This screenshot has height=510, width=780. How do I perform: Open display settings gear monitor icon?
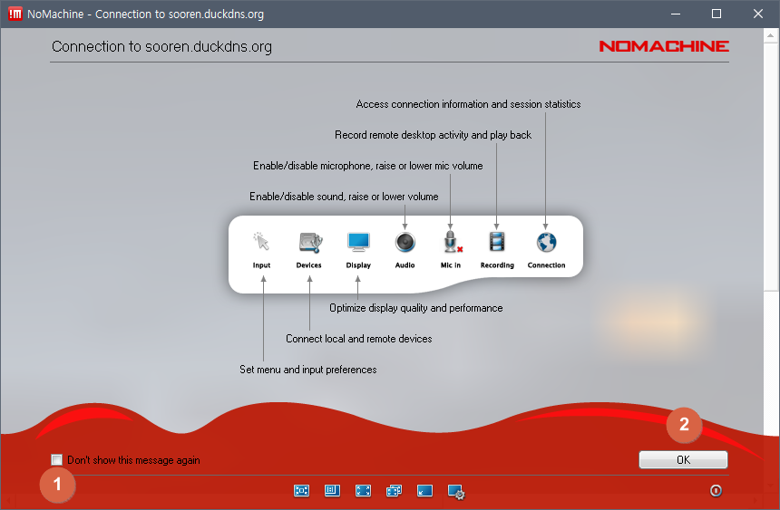click(456, 492)
